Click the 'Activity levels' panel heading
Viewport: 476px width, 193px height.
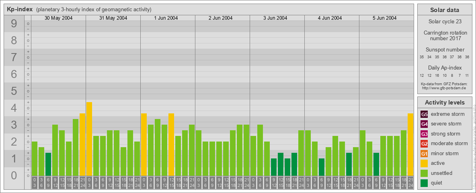tap(445, 103)
